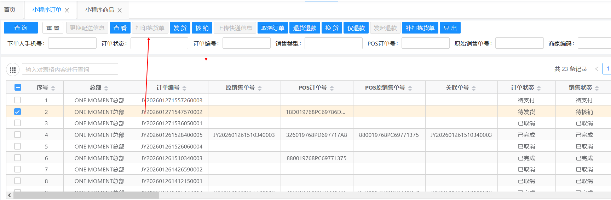Open the 订单状态 filter dropdown

pyautogui.click(x=159, y=43)
